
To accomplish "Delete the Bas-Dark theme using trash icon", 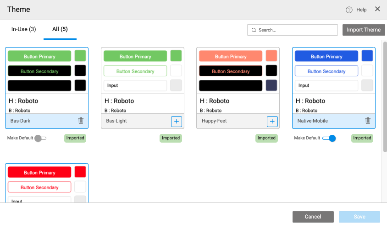I will click(81, 121).
